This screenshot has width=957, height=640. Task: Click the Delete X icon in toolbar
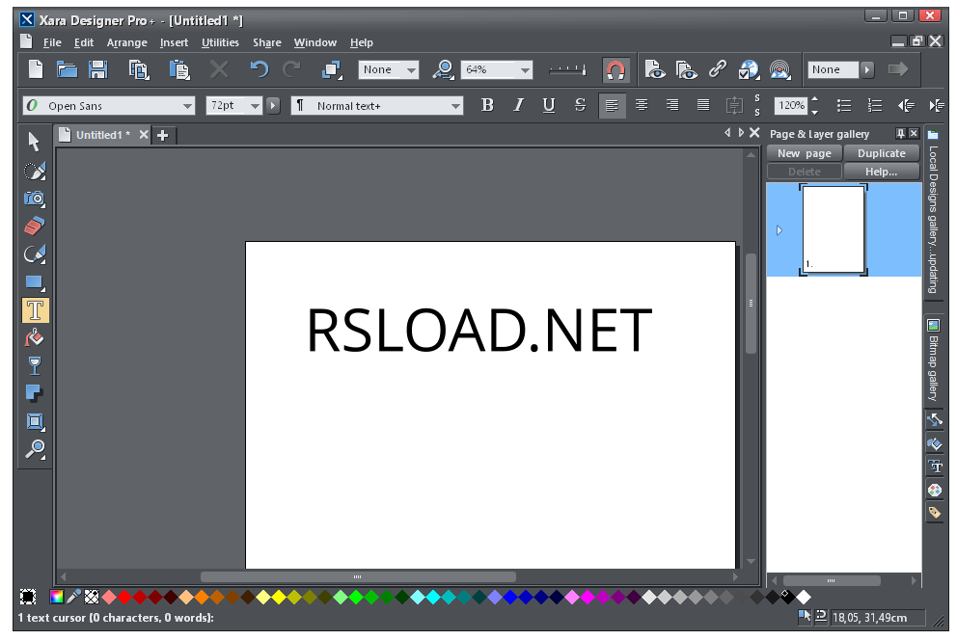click(218, 68)
